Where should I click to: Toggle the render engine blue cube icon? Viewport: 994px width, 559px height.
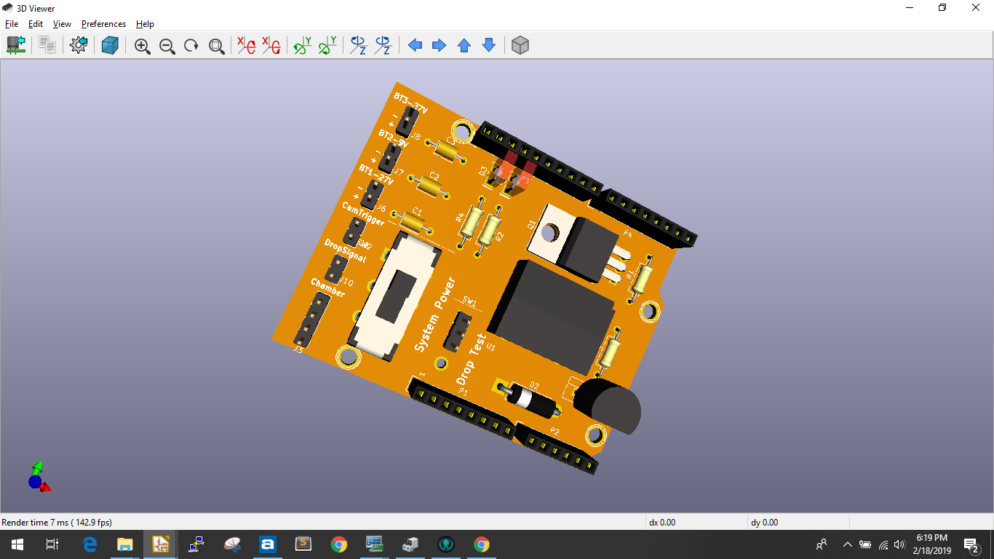pos(110,45)
